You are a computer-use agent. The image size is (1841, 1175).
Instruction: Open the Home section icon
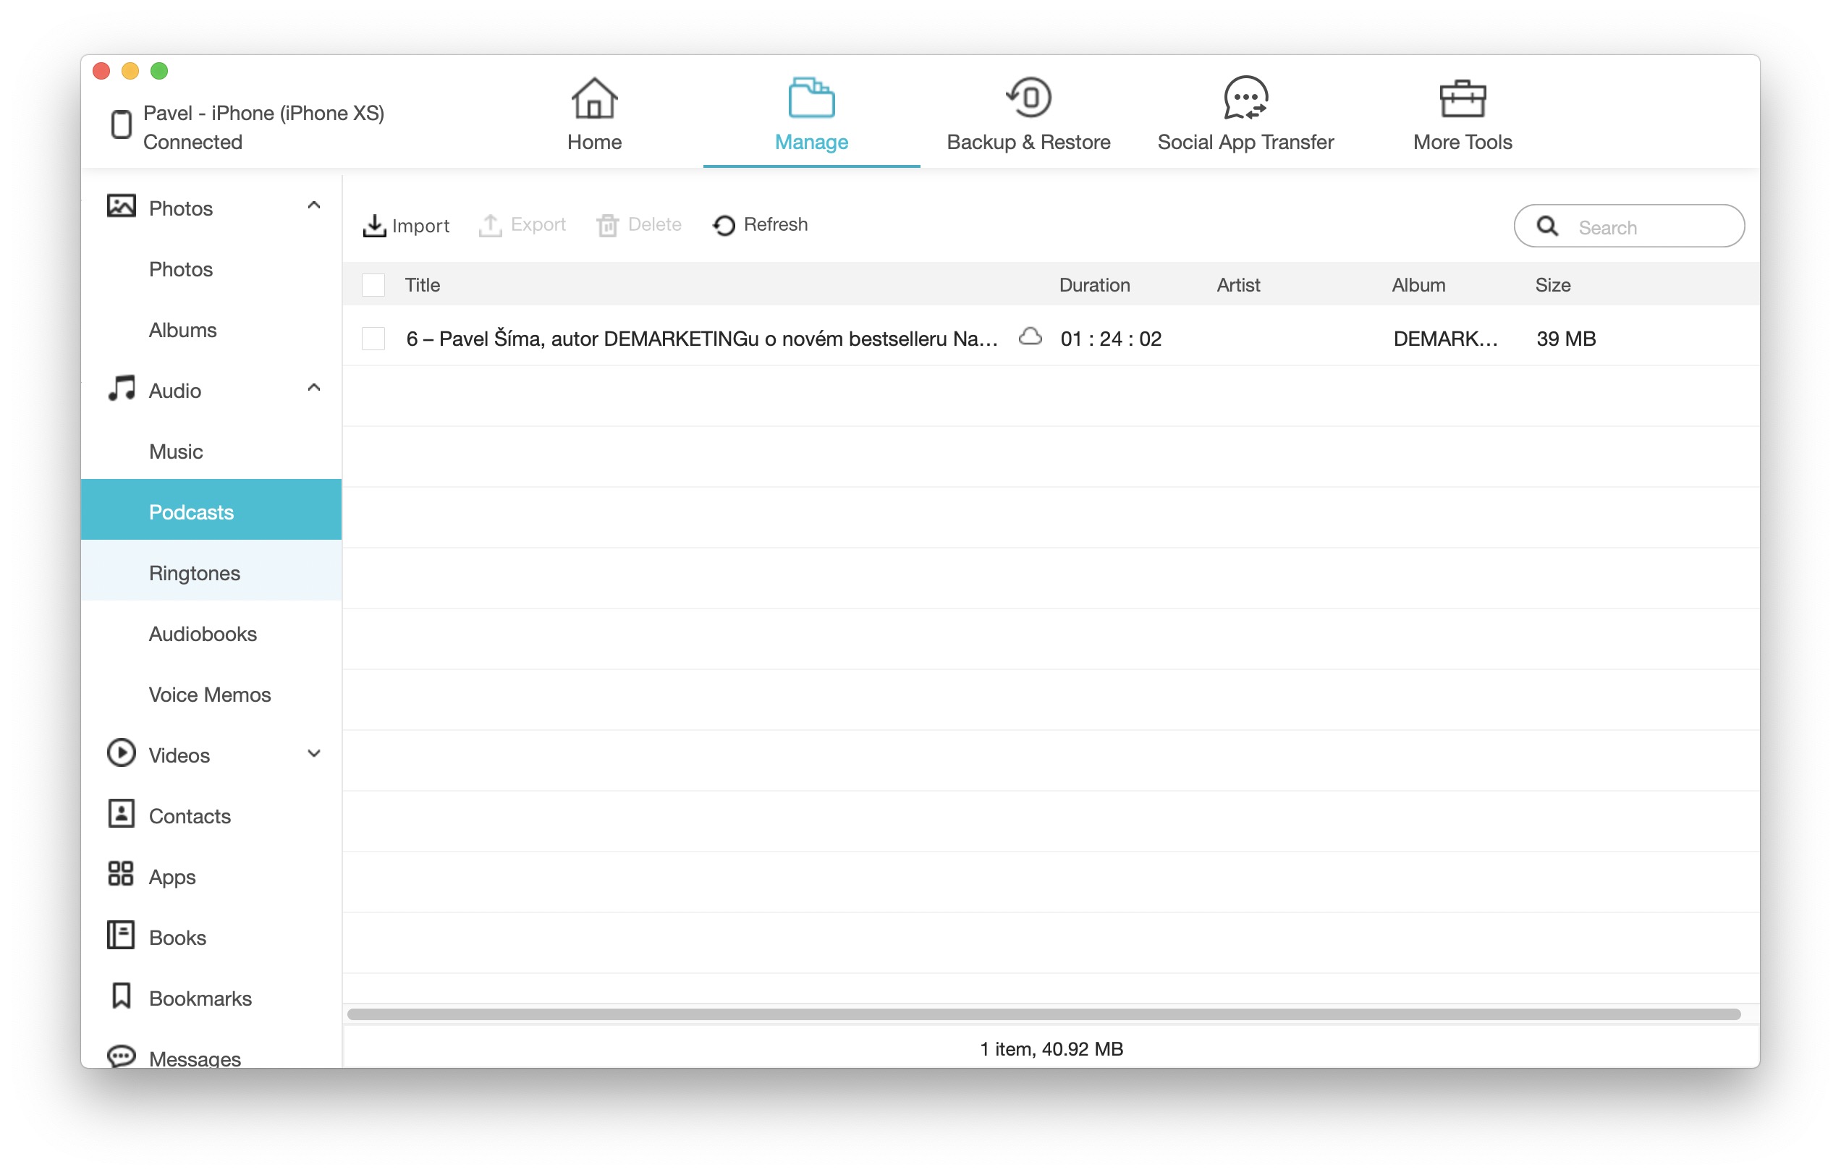pyautogui.click(x=594, y=98)
